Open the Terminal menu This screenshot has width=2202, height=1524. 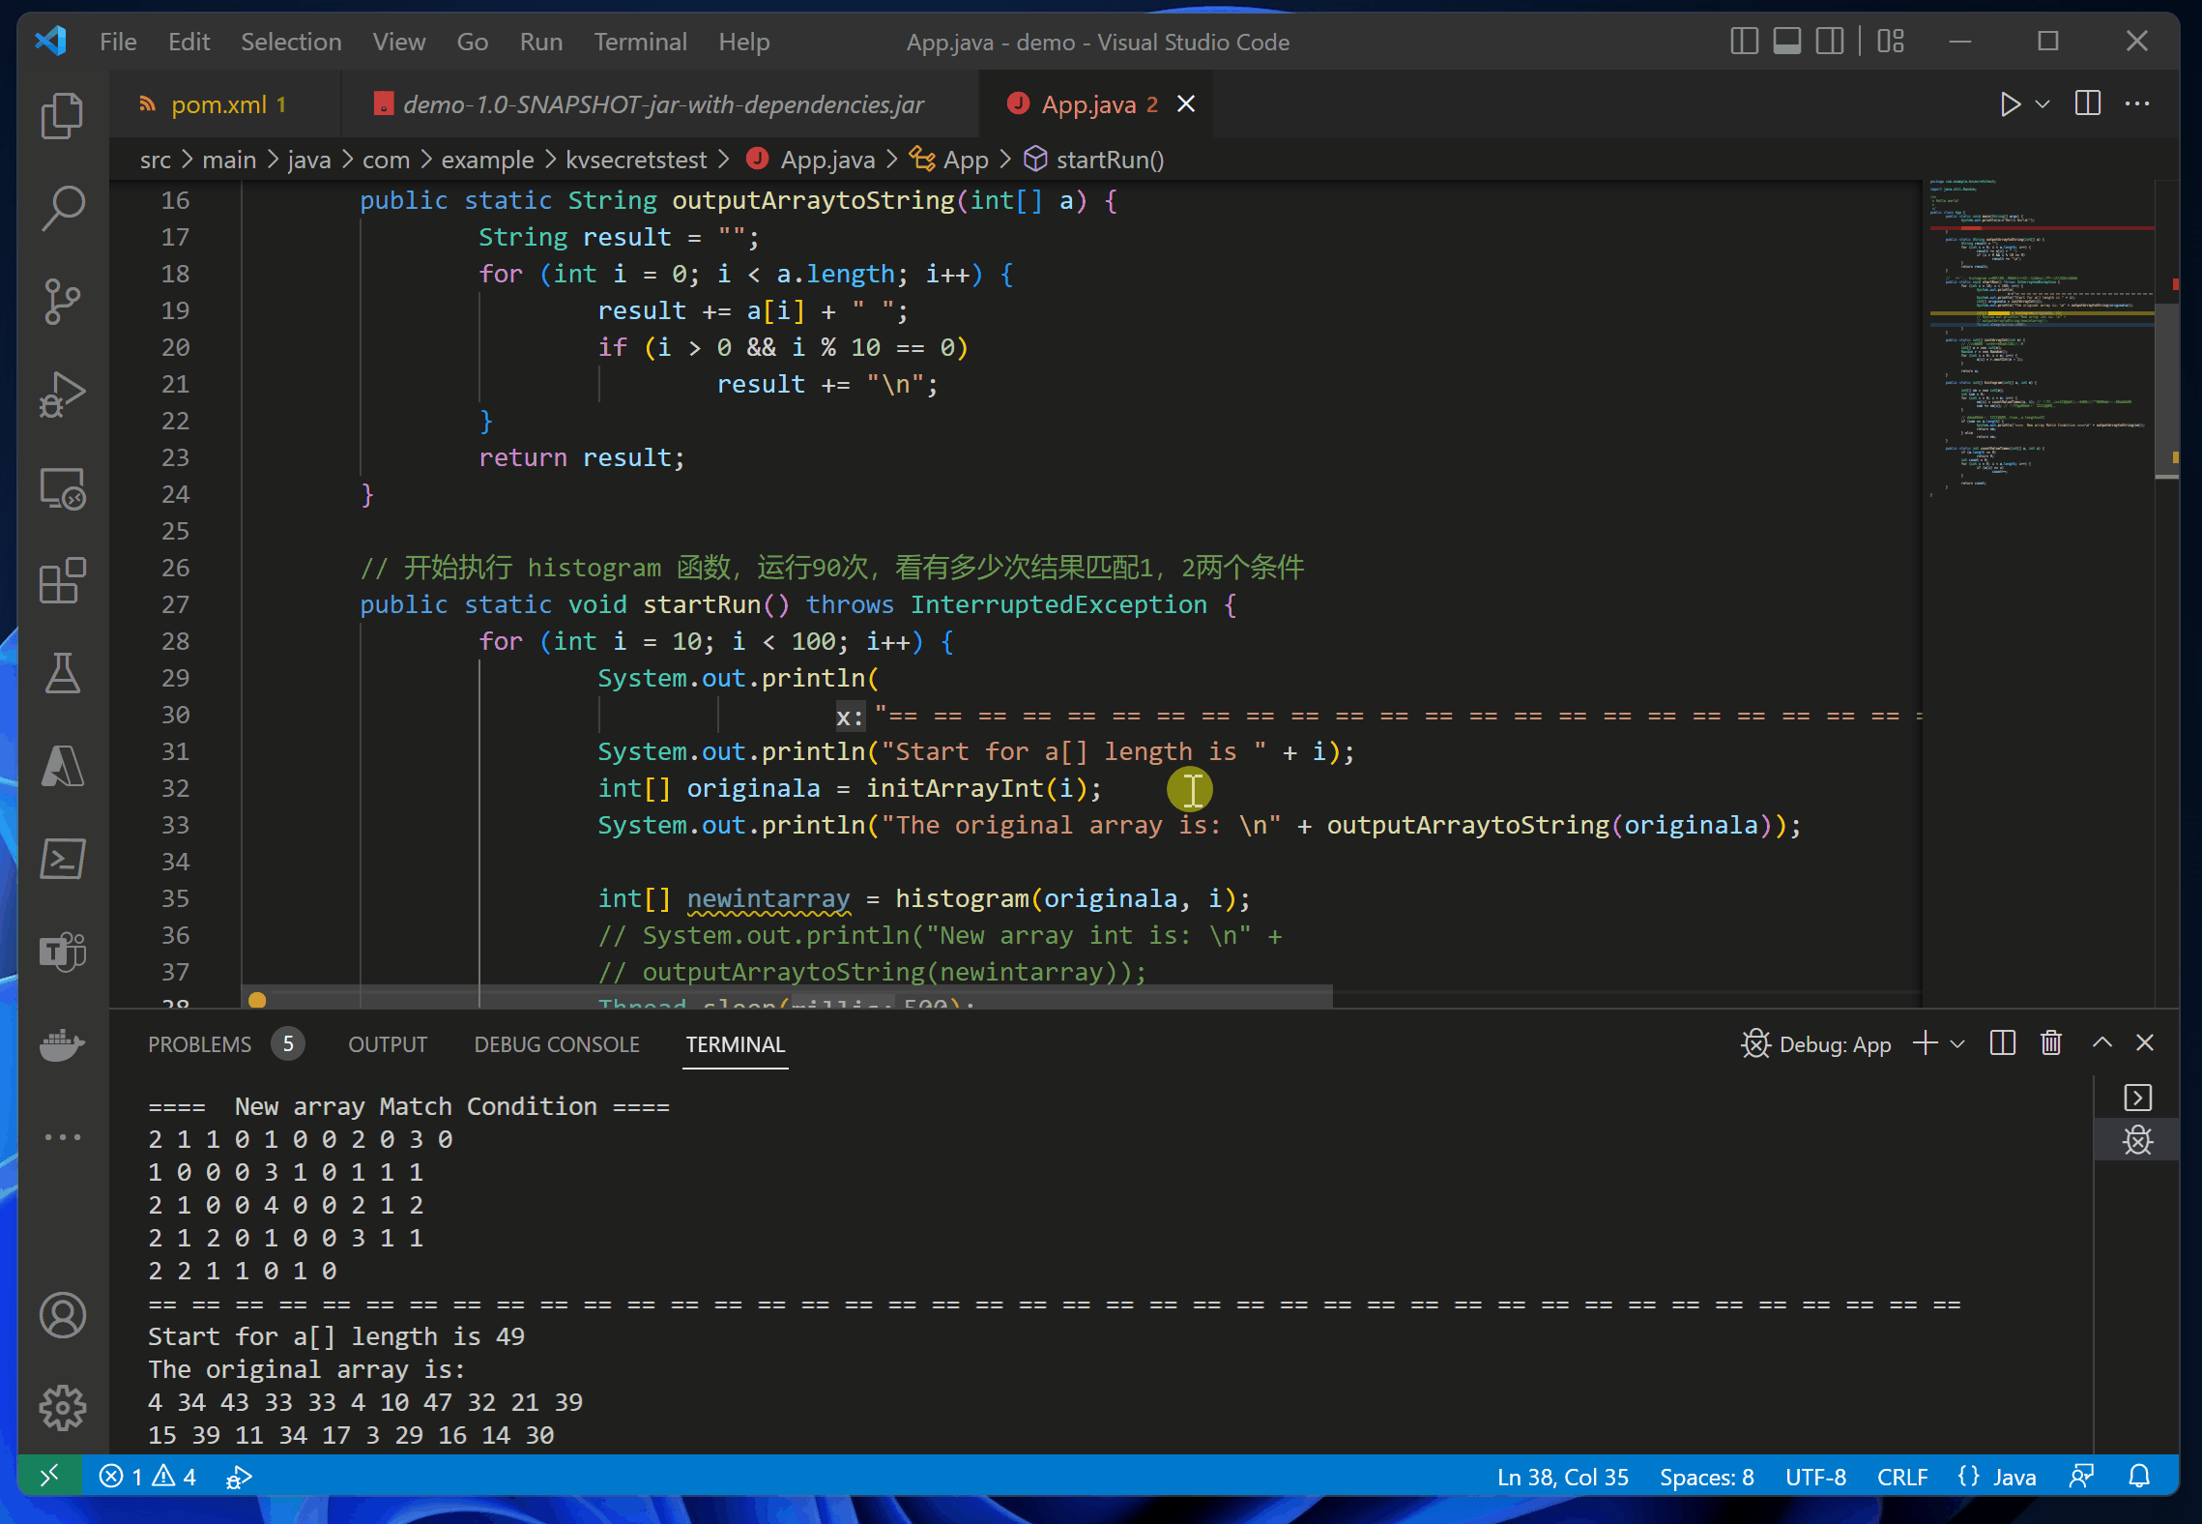click(x=640, y=42)
